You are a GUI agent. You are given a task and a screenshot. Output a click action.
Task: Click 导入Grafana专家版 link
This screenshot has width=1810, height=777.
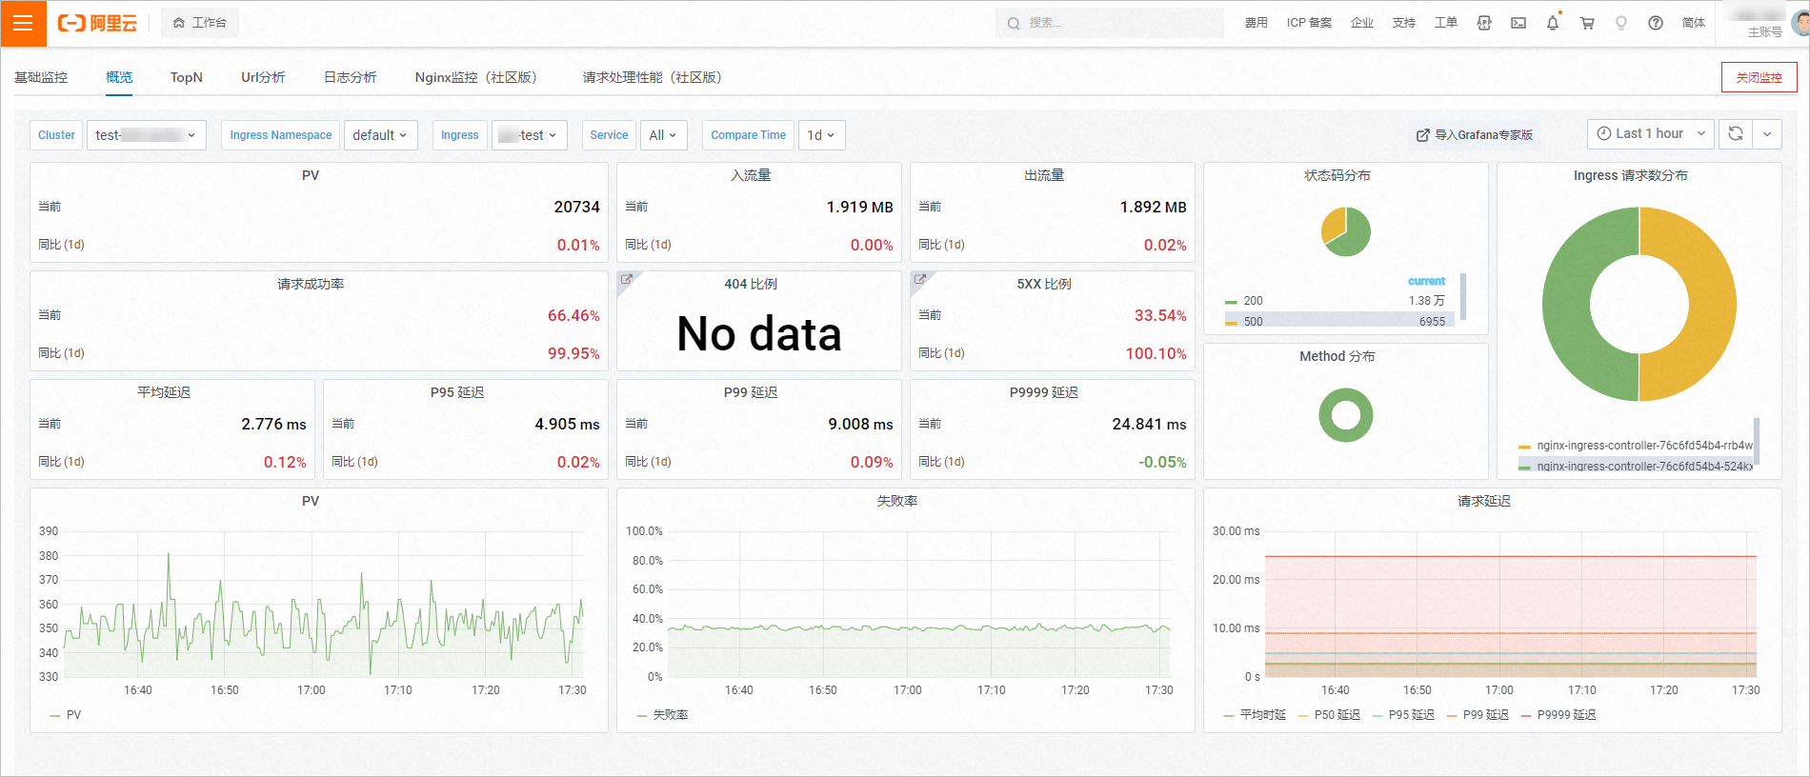1475,135
